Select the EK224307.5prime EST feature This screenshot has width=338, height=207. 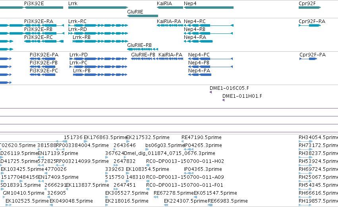point(166,205)
